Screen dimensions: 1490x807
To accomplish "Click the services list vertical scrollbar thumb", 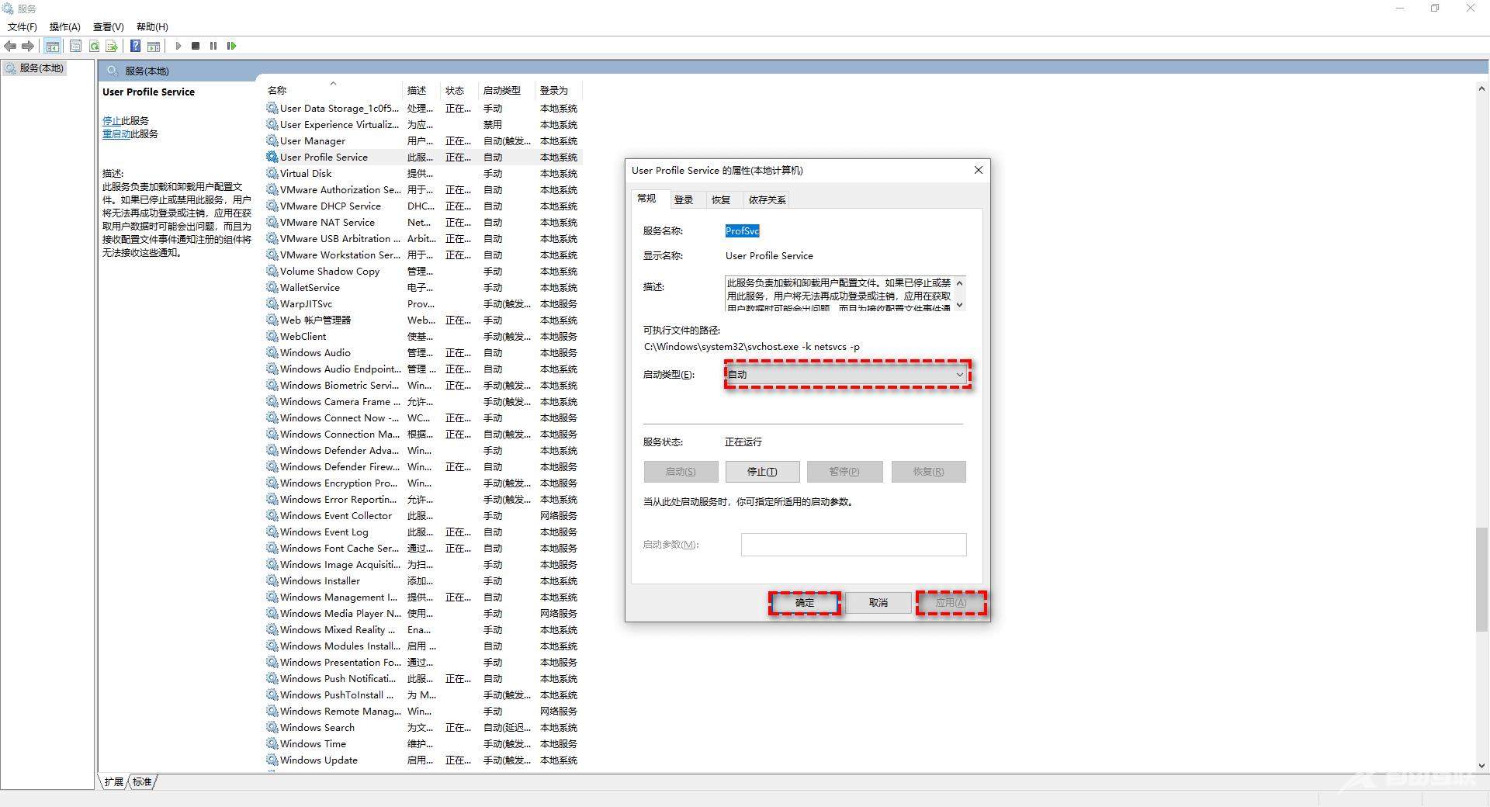I will [x=1482, y=580].
